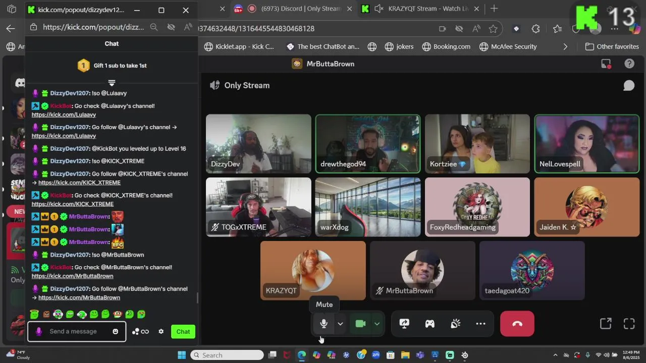Insert the first green halo emote
This screenshot has height=363, width=646.
(34, 314)
